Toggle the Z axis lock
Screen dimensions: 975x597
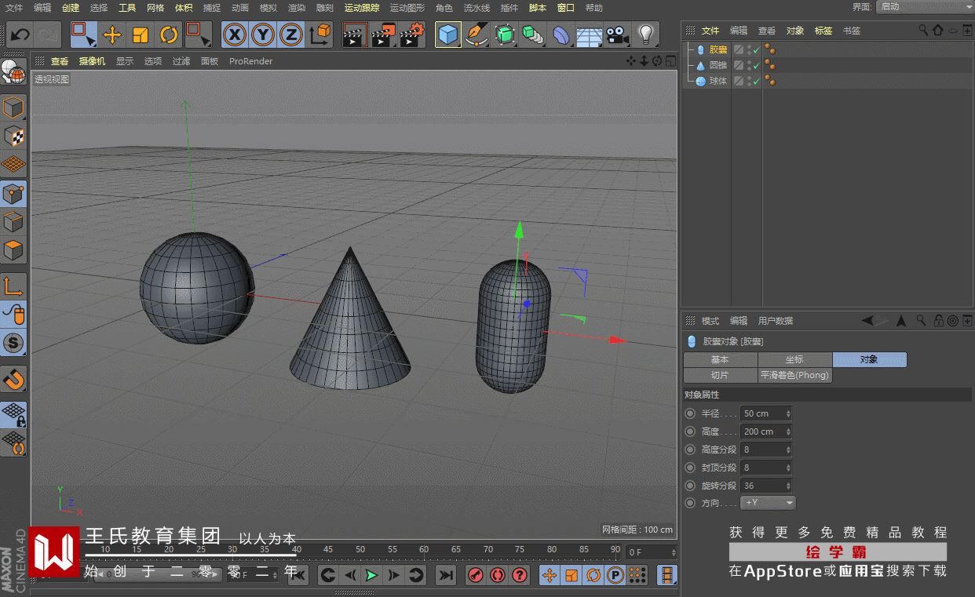[290, 35]
